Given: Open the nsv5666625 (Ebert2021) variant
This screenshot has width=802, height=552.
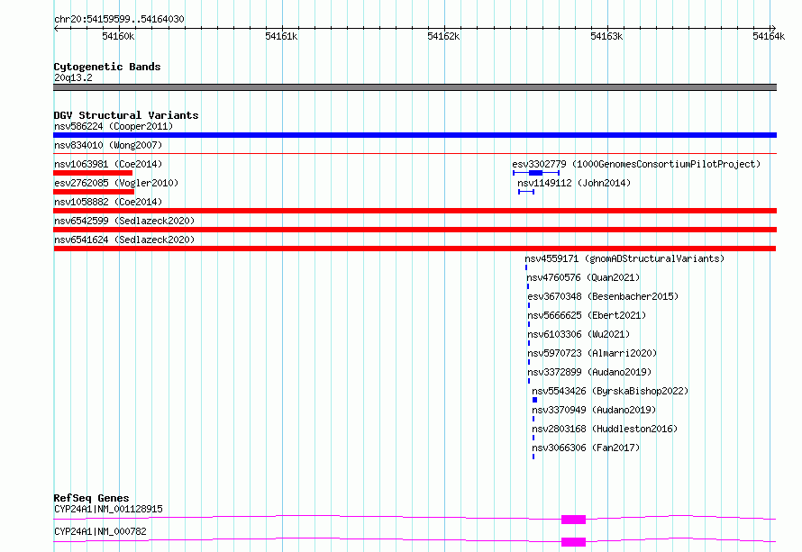Looking at the screenshot, I should pyautogui.click(x=587, y=315).
